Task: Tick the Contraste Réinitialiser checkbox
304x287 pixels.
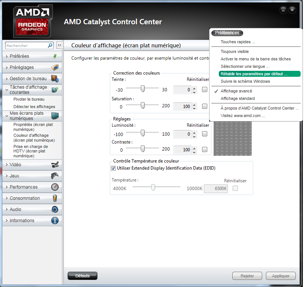Action: [x=205, y=149]
